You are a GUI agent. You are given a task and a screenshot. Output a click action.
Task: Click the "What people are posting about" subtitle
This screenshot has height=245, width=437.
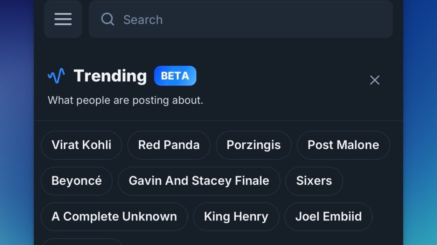(125, 101)
